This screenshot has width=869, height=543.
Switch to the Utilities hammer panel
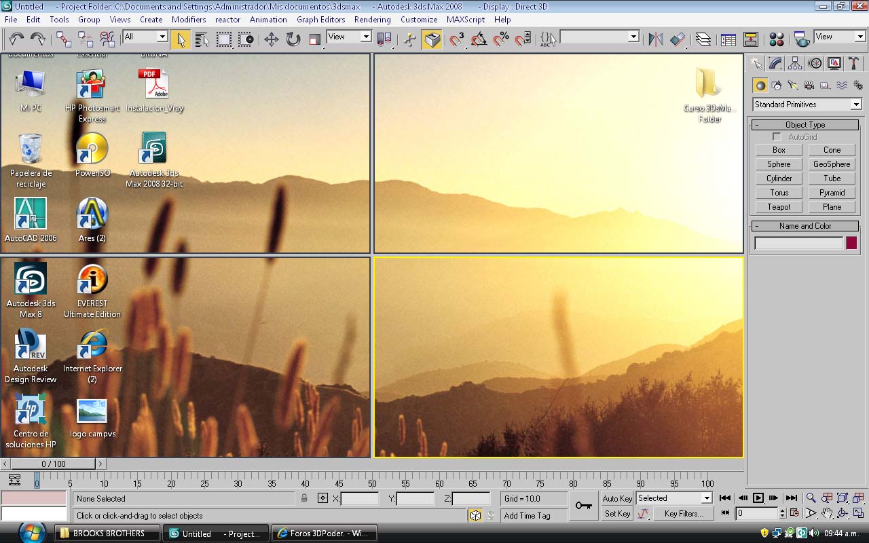[854, 64]
